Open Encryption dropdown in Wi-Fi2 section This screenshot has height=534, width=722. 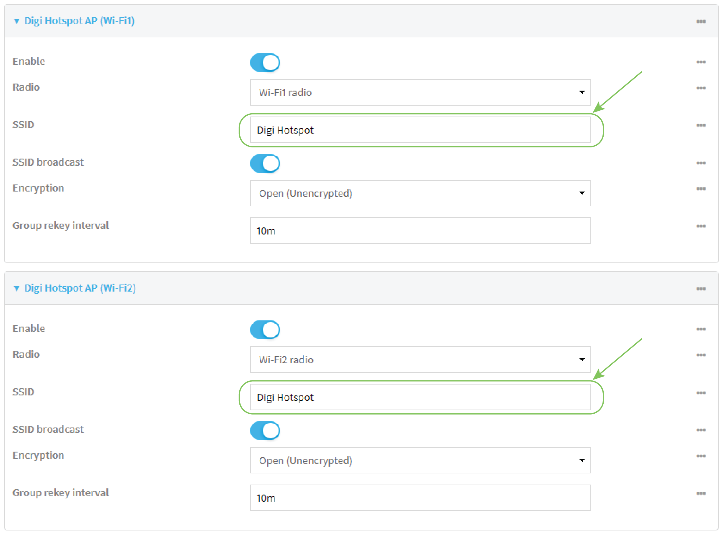[420, 461]
